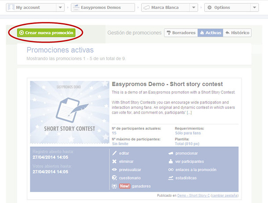The height and width of the screenshot is (203, 268).
Task: Click the red New! badge
Action: coord(125,186)
